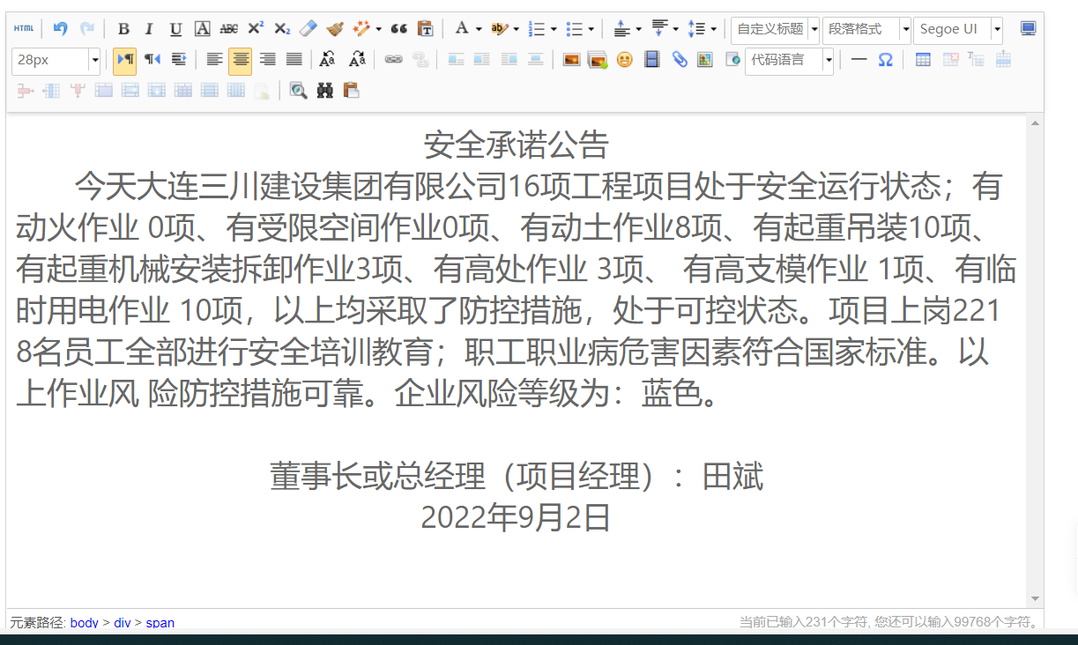The height and width of the screenshot is (645, 1078).
Task: Insert an unordered bullet list
Action: (x=574, y=28)
